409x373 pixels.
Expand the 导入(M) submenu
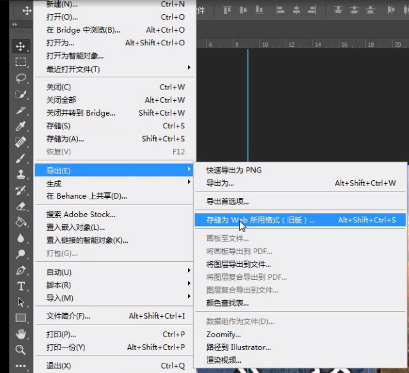point(114,298)
